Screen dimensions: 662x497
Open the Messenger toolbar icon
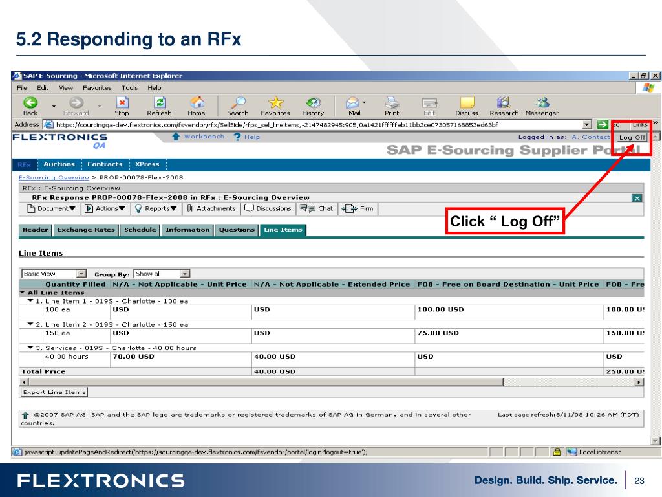point(542,106)
